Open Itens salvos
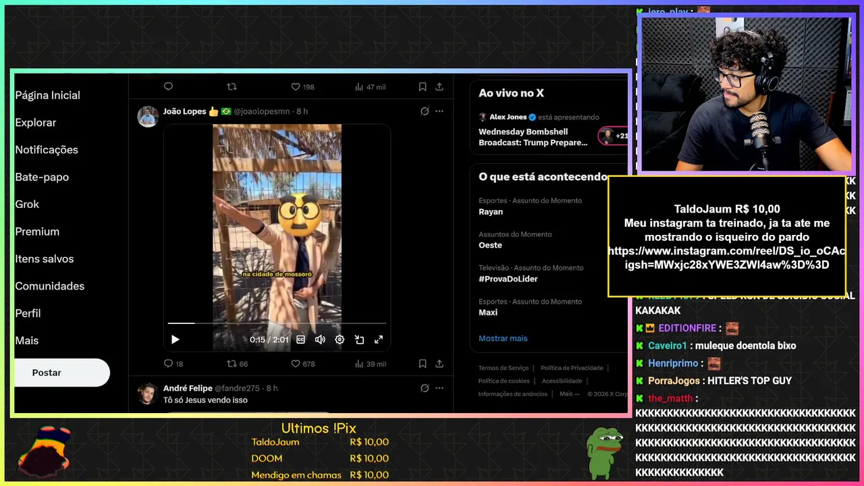This screenshot has height=486, width=864. [x=45, y=259]
